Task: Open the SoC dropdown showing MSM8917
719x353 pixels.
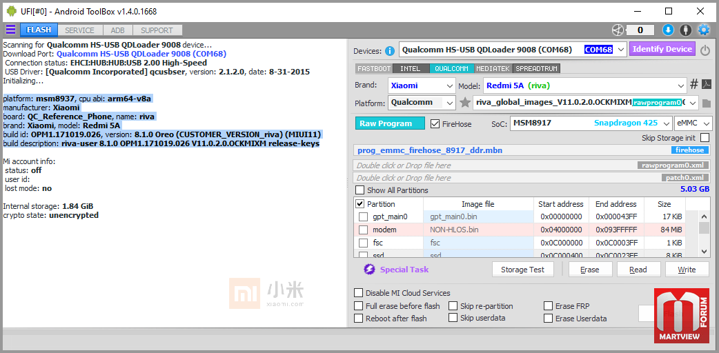Action: (x=591, y=123)
